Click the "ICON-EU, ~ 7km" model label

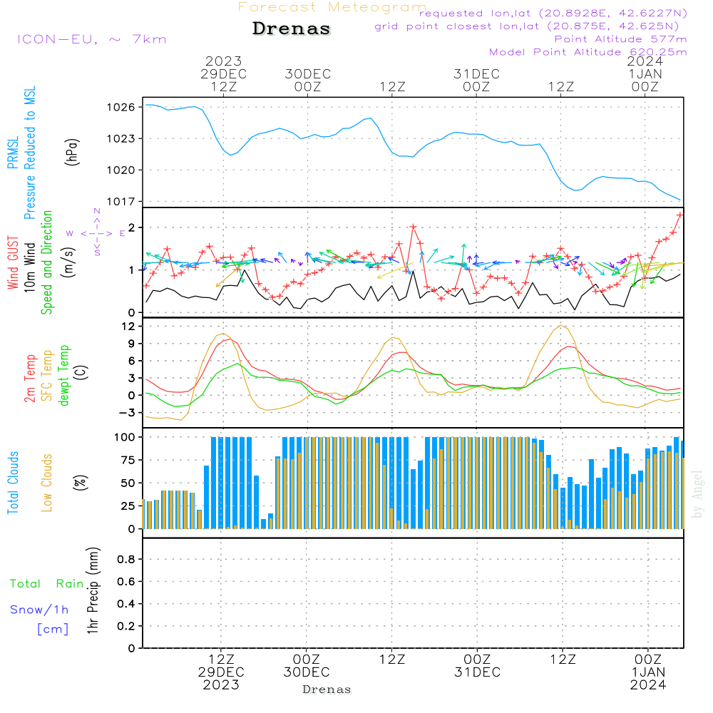[x=92, y=39]
